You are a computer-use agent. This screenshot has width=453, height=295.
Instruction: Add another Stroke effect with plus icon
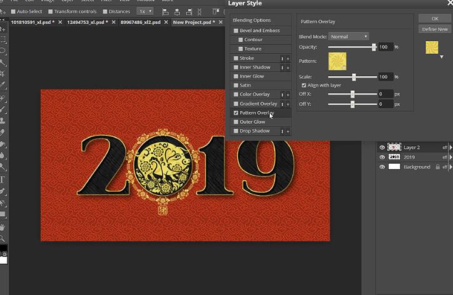click(288, 59)
